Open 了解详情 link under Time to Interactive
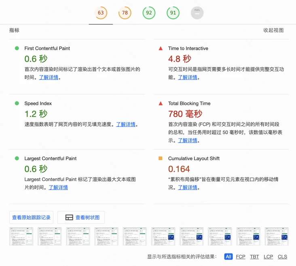Image resolution: width=296 pixels, height=266 pixels. point(188,77)
